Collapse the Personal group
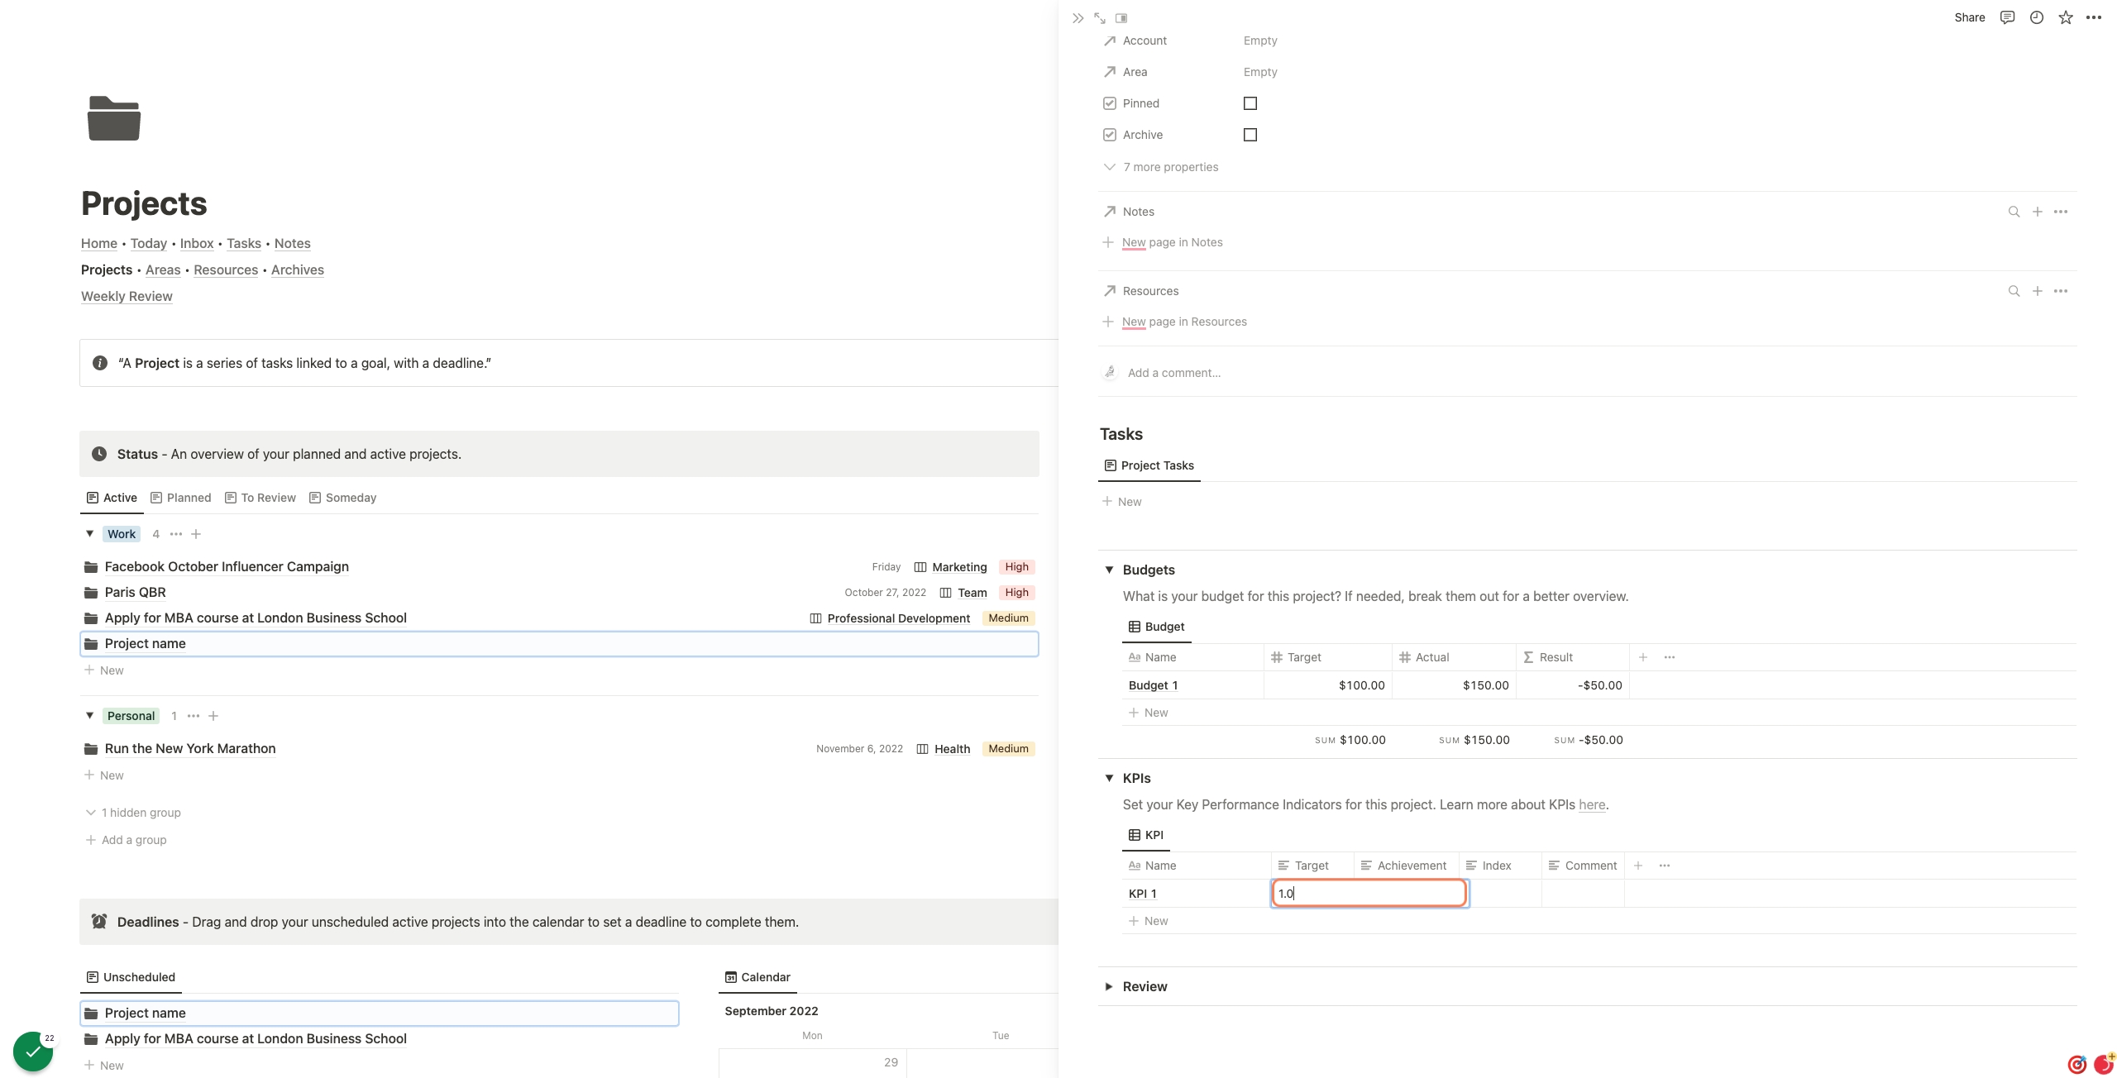The height and width of the screenshot is (1078, 2117). click(x=89, y=716)
